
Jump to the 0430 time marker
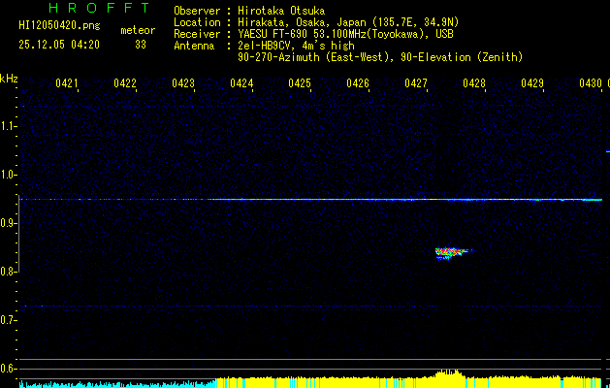click(x=591, y=84)
